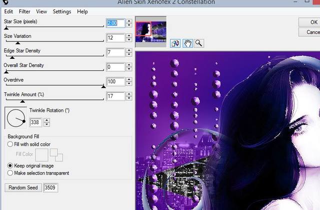Click the Star Size value field
This screenshot has width=320, height=210.
(x=115, y=23)
